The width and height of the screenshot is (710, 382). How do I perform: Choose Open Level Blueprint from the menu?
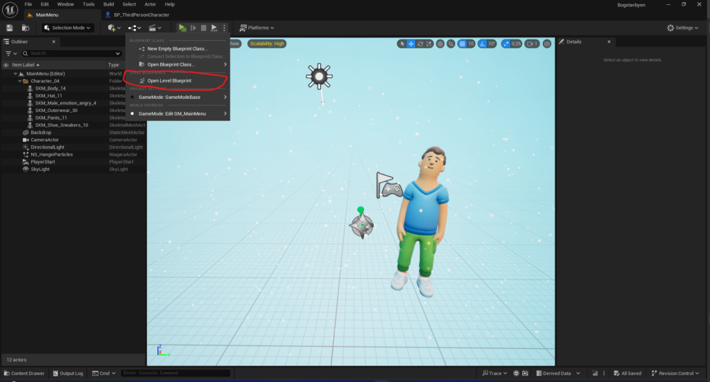(169, 81)
